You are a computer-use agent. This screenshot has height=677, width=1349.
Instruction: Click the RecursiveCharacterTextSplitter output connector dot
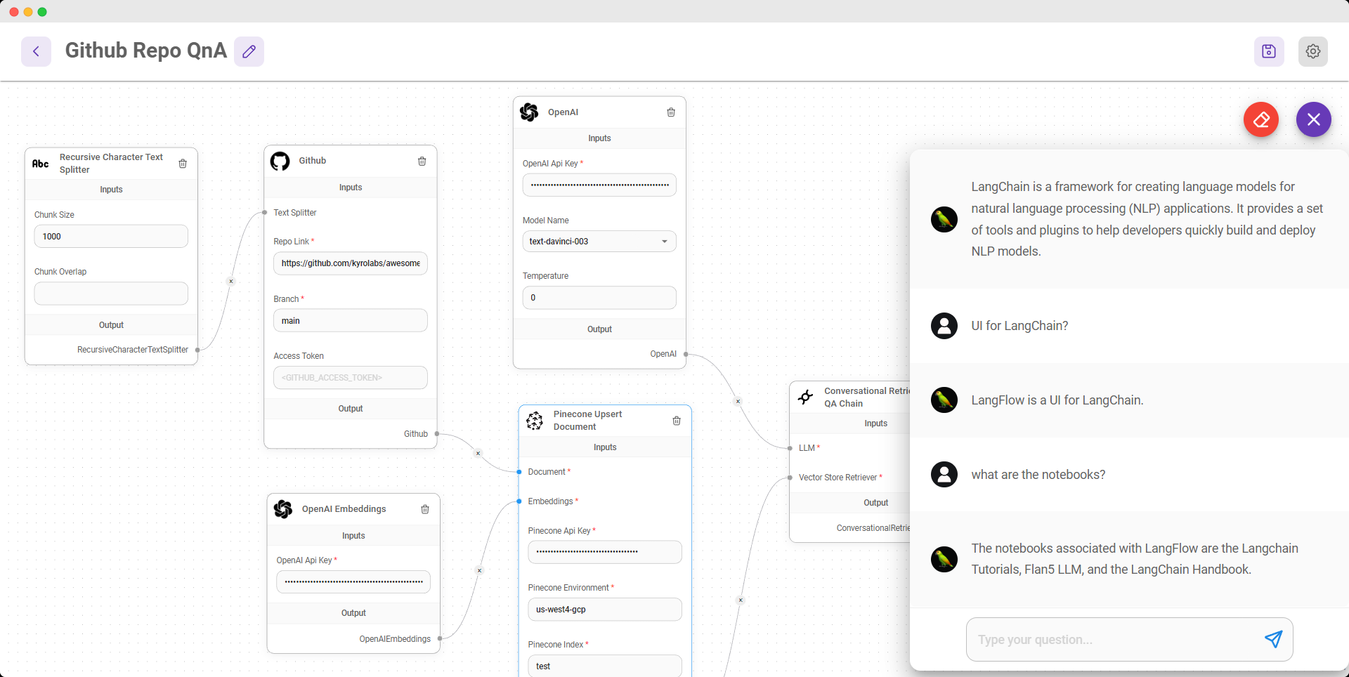[197, 350]
